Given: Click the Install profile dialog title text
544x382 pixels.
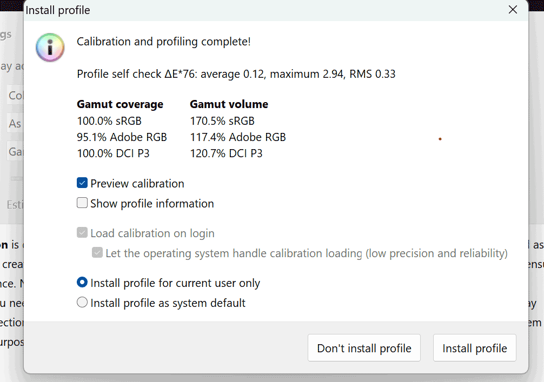Looking at the screenshot, I should click(x=58, y=10).
